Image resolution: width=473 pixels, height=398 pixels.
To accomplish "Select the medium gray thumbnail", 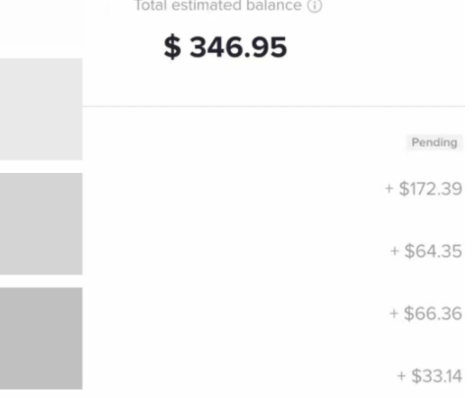I will pos(41,224).
